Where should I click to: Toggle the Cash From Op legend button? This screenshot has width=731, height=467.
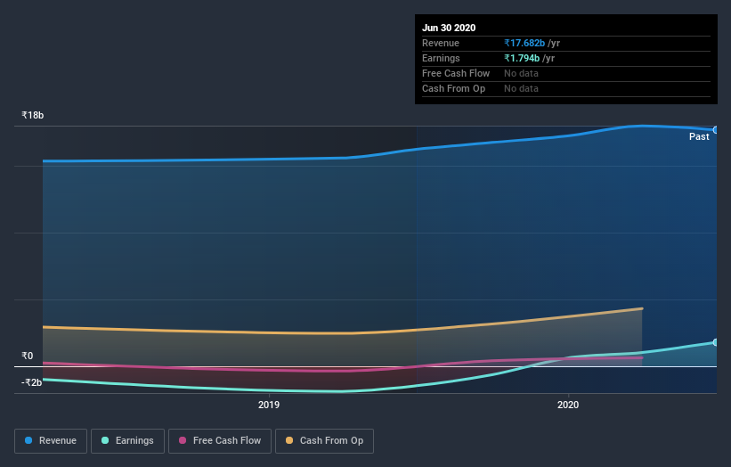pyautogui.click(x=324, y=441)
